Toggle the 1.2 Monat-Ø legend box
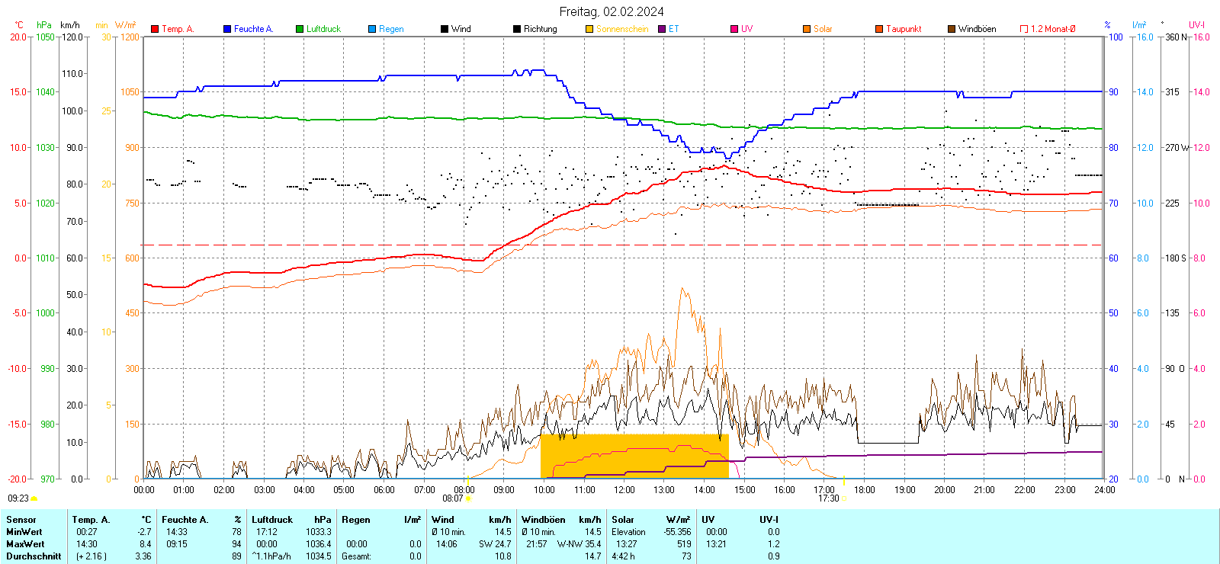This screenshot has width=1220, height=564. click(1024, 29)
